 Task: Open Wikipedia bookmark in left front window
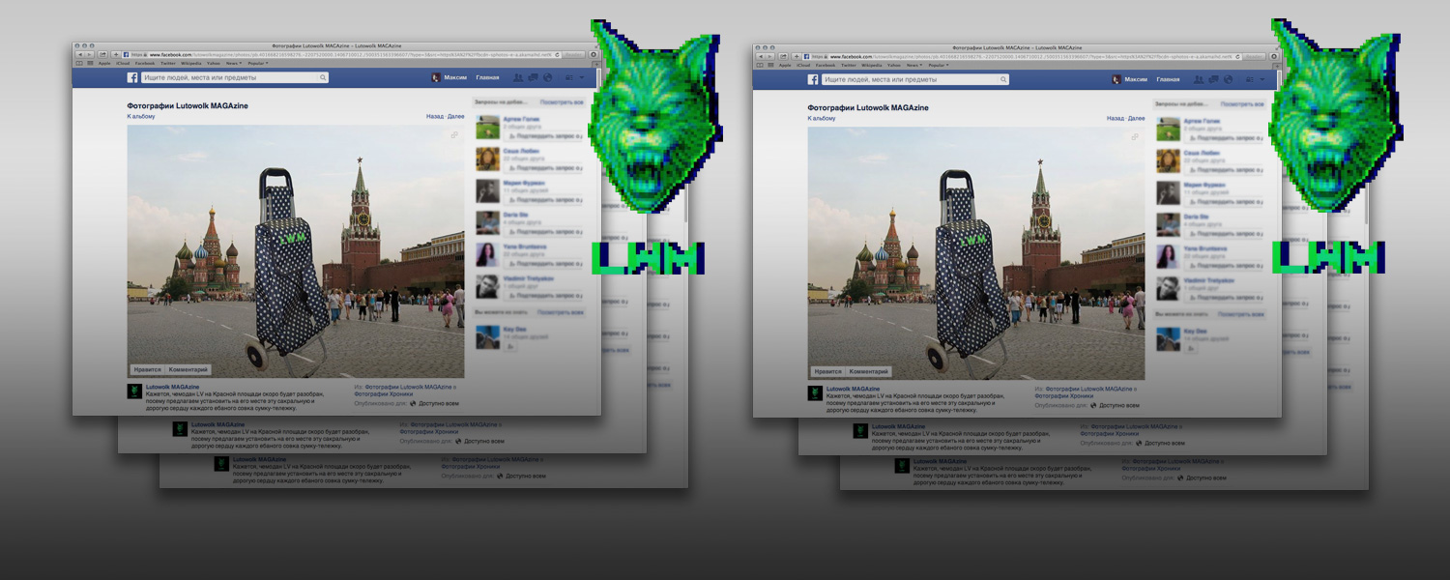point(191,64)
